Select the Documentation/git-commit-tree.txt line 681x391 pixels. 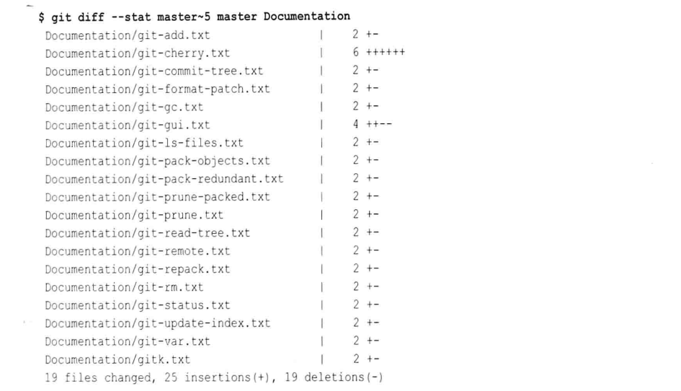coord(212,71)
